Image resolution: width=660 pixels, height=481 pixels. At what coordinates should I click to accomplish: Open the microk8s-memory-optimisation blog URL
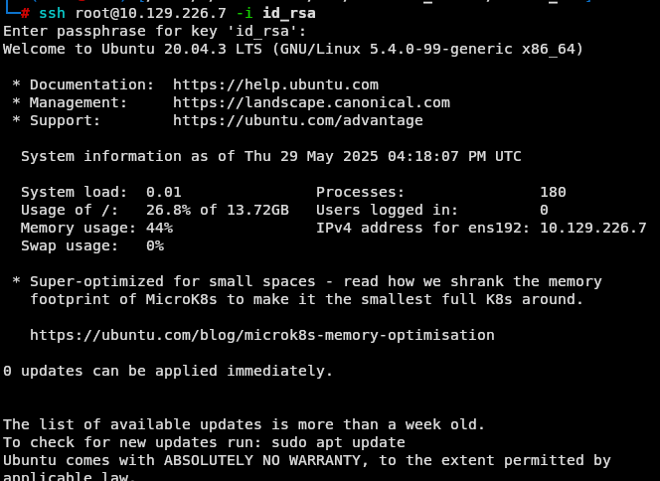[x=262, y=335]
